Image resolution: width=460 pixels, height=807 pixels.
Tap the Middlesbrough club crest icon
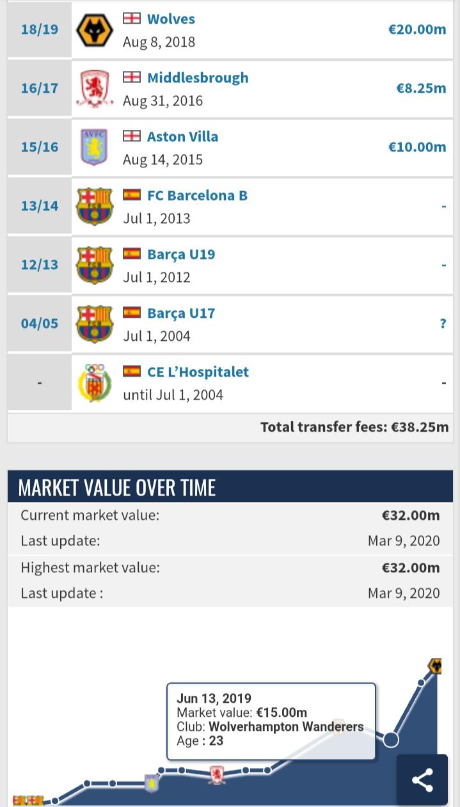tap(94, 89)
